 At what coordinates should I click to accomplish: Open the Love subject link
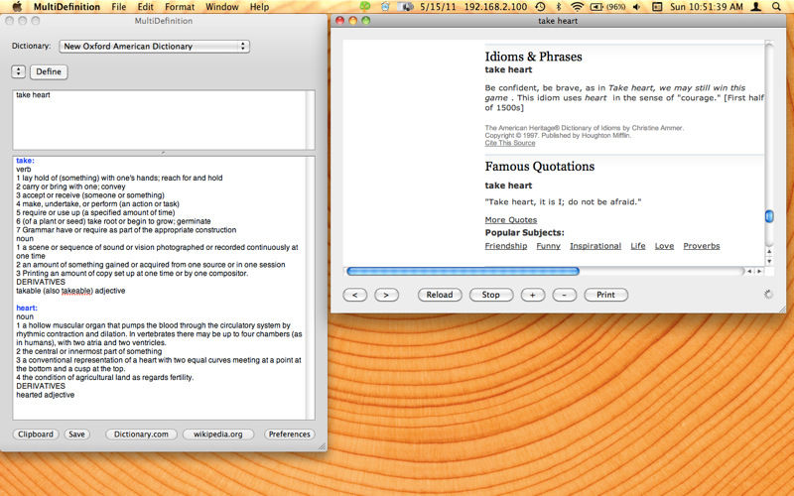[664, 246]
